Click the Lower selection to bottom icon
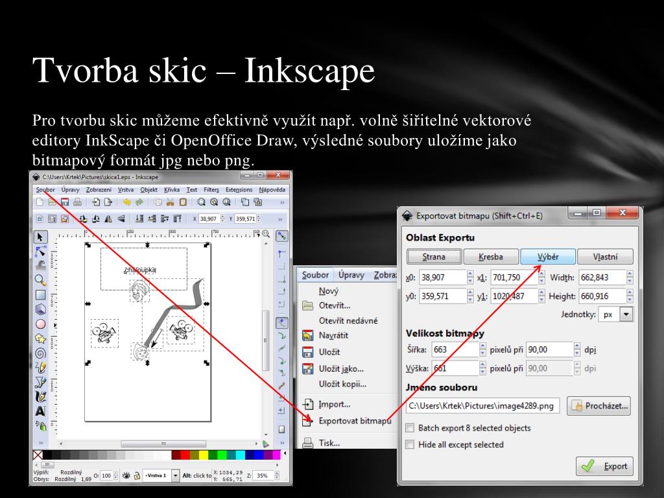Viewport: 664px width, 498px height. pos(139,219)
